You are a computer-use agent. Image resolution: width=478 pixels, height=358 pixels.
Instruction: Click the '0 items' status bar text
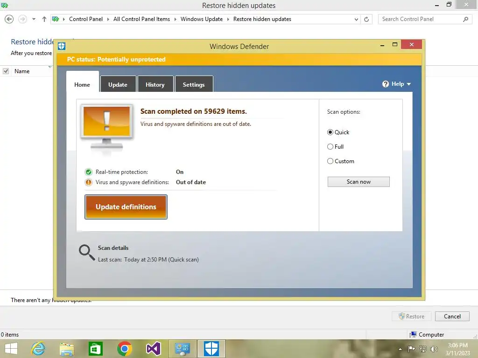click(10, 335)
